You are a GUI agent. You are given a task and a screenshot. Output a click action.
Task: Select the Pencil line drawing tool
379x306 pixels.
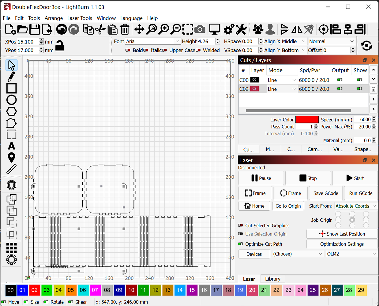(x=11, y=77)
